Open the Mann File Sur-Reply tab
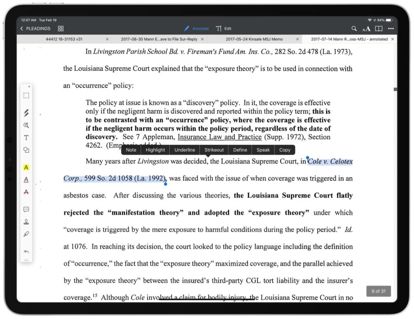 pyautogui.click(x=159, y=39)
